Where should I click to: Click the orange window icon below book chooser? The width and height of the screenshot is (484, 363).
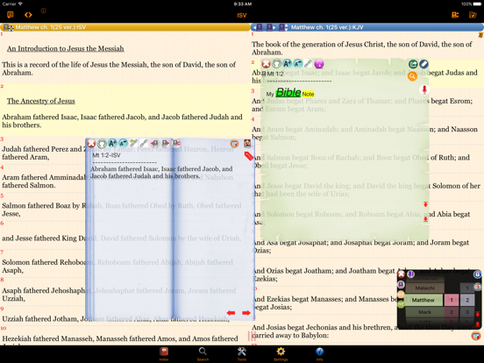point(476,336)
